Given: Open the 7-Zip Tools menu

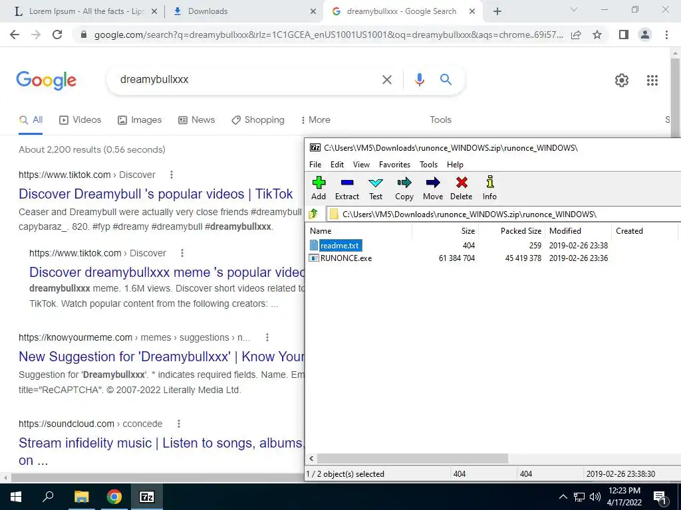Looking at the screenshot, I should (x=428, y=165).
